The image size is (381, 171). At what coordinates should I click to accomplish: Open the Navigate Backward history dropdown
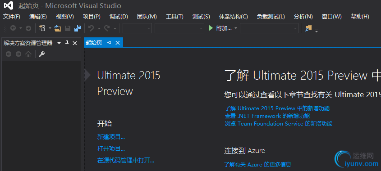pos(21,28)
